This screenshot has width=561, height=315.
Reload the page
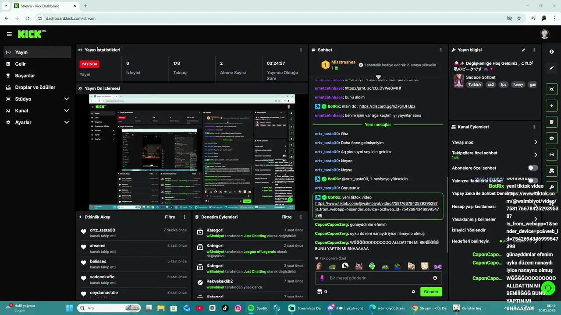(28, 18)
